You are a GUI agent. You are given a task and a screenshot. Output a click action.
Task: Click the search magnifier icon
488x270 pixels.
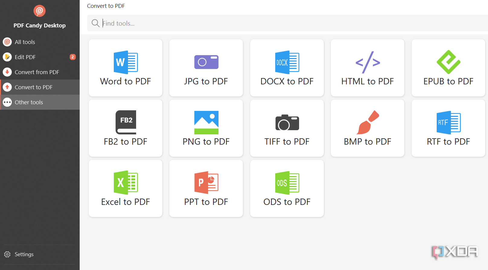(x=95, y=23)
